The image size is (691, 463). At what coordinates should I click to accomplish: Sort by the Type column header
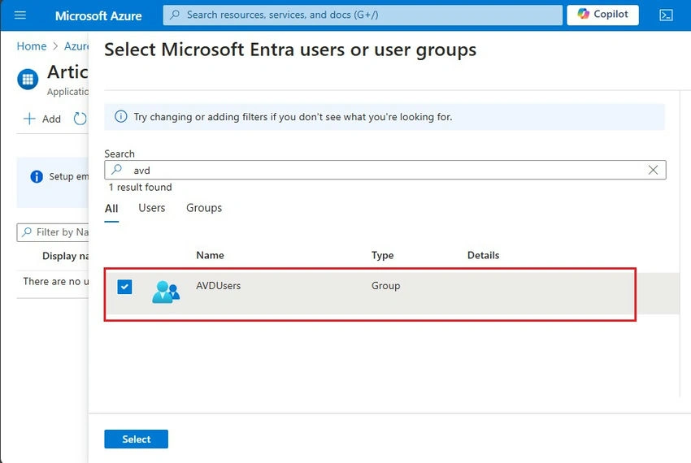(382, 256)
